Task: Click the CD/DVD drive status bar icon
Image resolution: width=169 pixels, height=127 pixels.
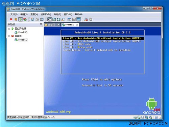Action: [139, 118]
